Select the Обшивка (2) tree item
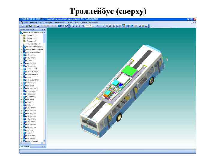 pyautogui.click(x=33, y=74)
